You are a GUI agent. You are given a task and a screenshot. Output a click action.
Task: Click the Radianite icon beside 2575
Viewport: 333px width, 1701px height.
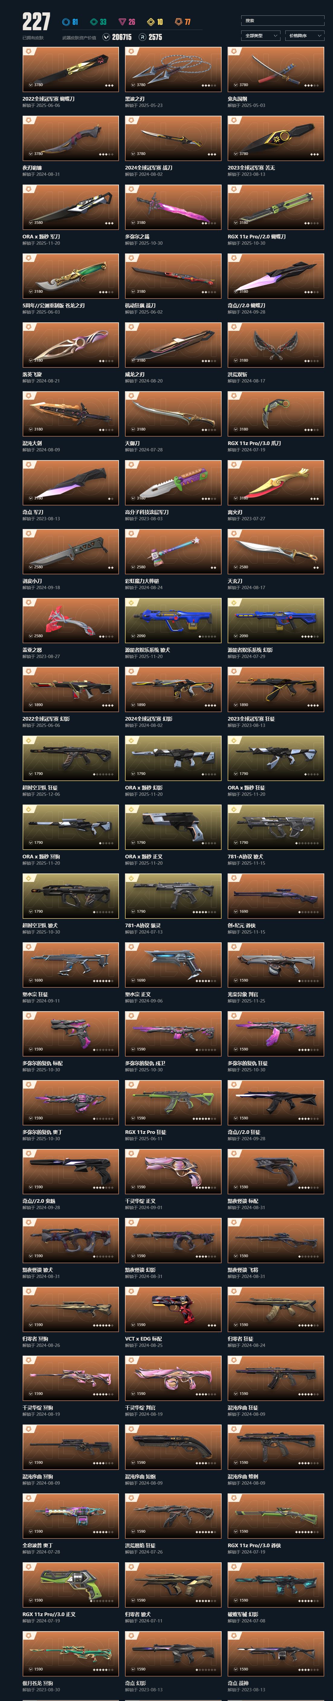tap(142, 37)
